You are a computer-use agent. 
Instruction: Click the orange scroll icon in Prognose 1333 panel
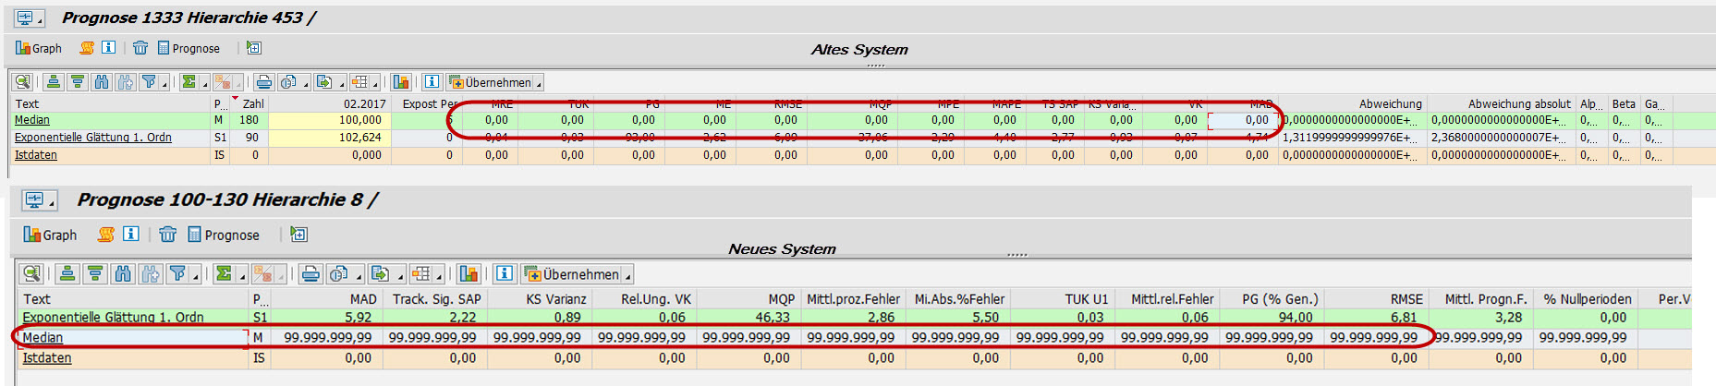87,48
